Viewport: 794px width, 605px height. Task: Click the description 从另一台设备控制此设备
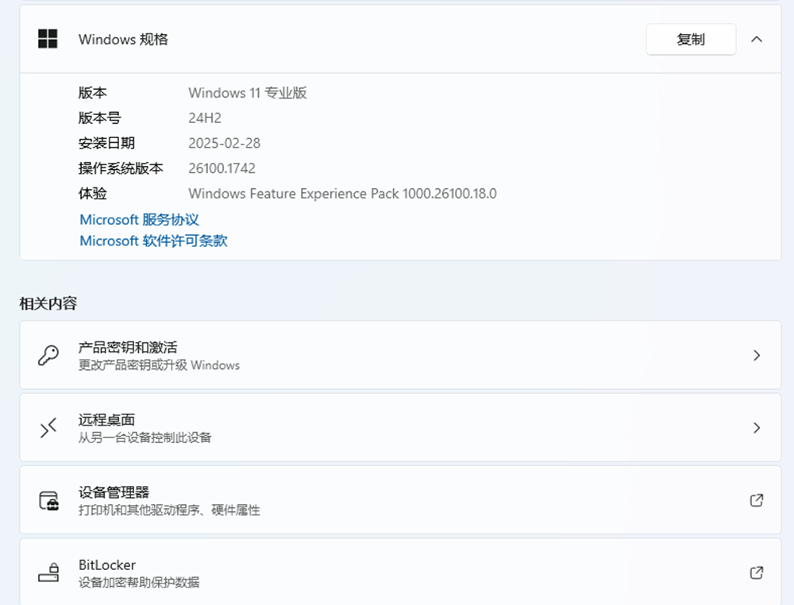tap(145, 437)
